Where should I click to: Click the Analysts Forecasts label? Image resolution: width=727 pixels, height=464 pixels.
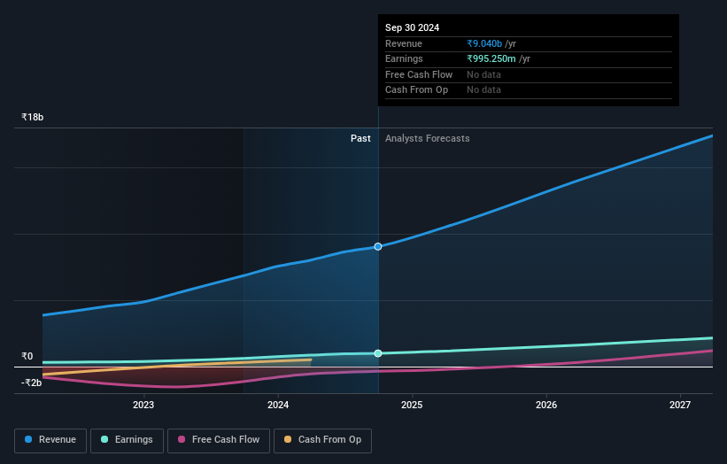pyautogui.click(x=427, y=138)
